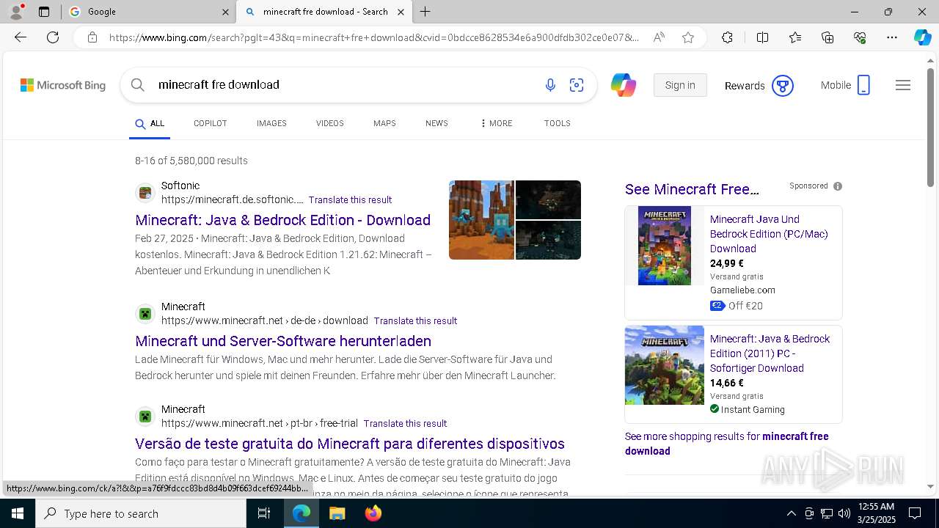Reload the page with the refresh icon
939x528 pixels.
[x=53, y=37]
